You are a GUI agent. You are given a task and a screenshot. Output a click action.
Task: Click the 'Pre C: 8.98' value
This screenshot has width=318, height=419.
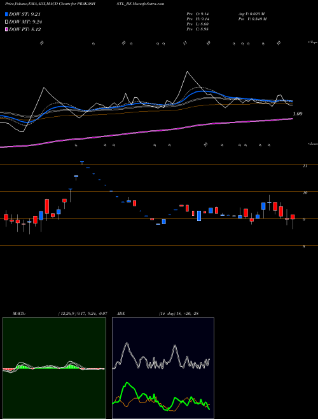(198, 29)
